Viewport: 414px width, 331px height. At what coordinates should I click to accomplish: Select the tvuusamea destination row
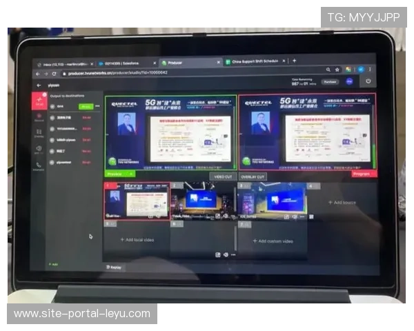[74, 129]
